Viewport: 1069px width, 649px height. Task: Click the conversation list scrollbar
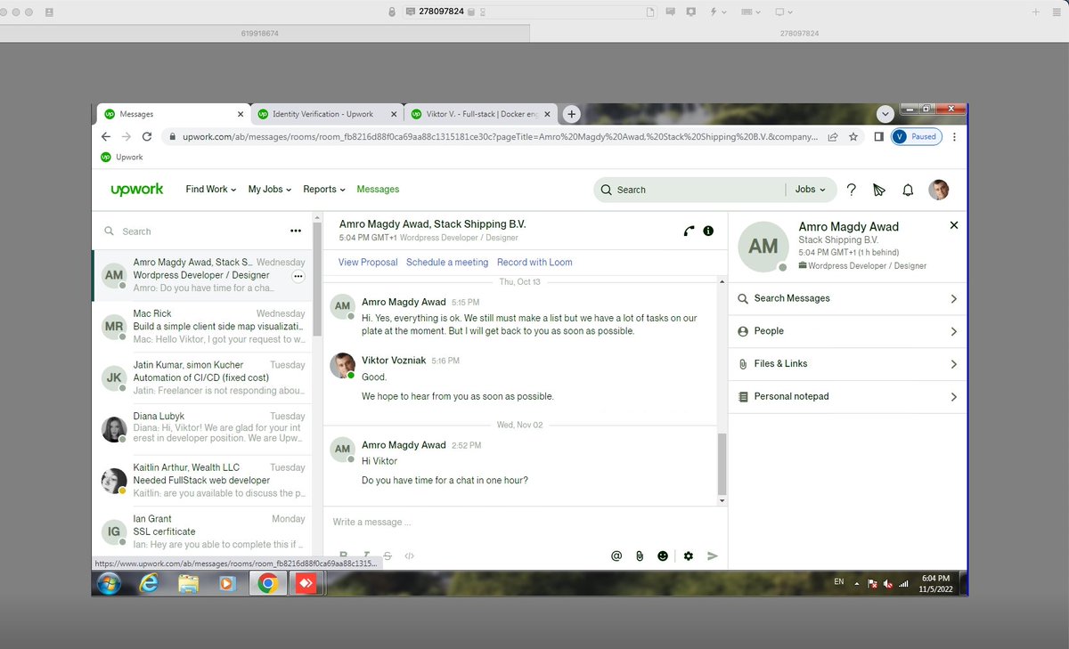317,279
